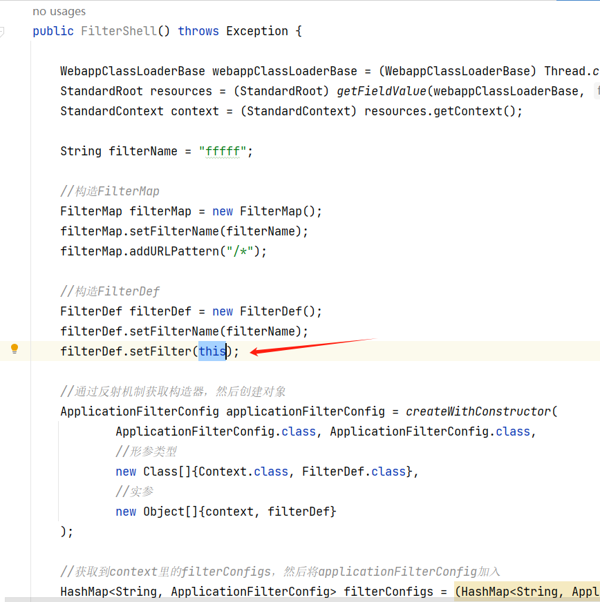Click the //构造FilterDef comment line
The height and width of the screenshot is (602, 600).
[110, 291]
